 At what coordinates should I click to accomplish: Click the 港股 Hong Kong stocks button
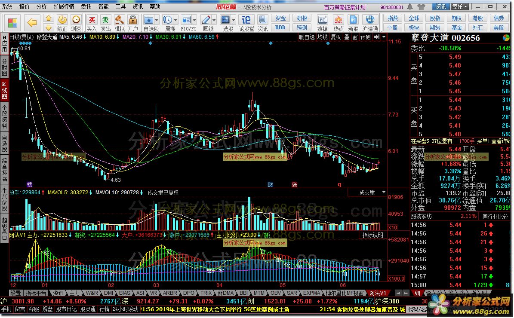(477, 18)
